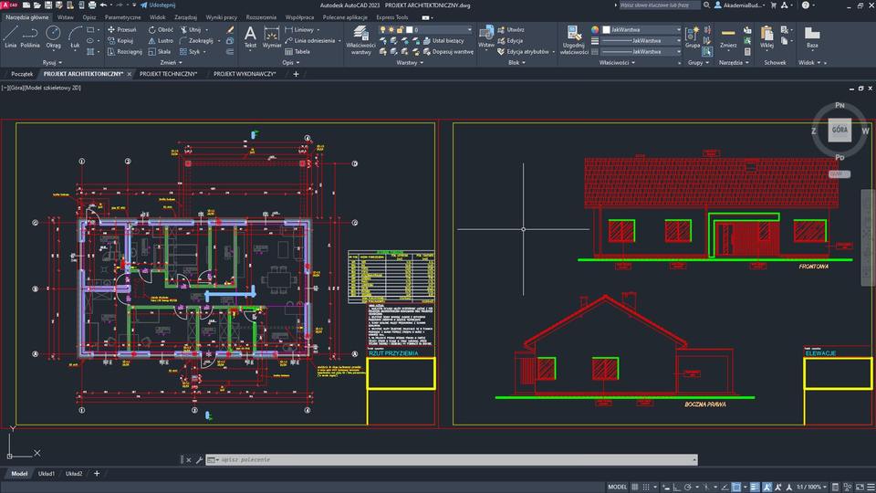This screenshot has height=493, width=876.
Task: Click the Kopiuj button
Action: tap(120, 40)
